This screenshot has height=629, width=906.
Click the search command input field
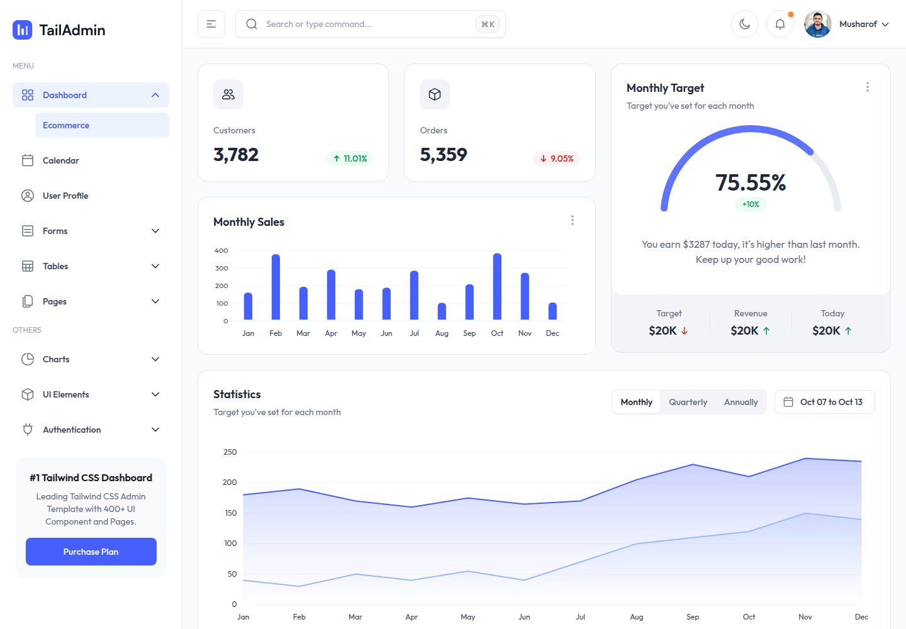371,24
